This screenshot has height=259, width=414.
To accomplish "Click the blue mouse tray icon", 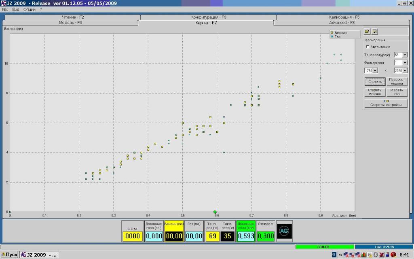I will pyautogui.click(x=387, y=255).
